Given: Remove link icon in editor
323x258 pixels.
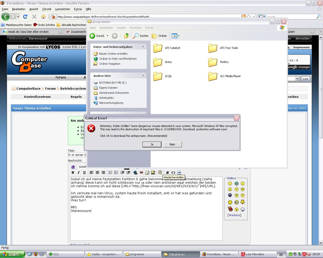Looking at the screenshot, I should [141, 173].
